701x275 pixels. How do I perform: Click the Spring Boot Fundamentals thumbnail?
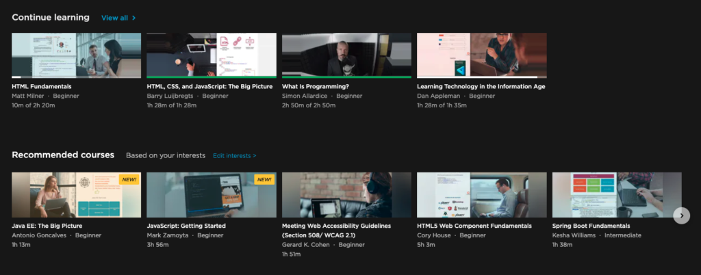pyautogui.click(x=616, y=194)
